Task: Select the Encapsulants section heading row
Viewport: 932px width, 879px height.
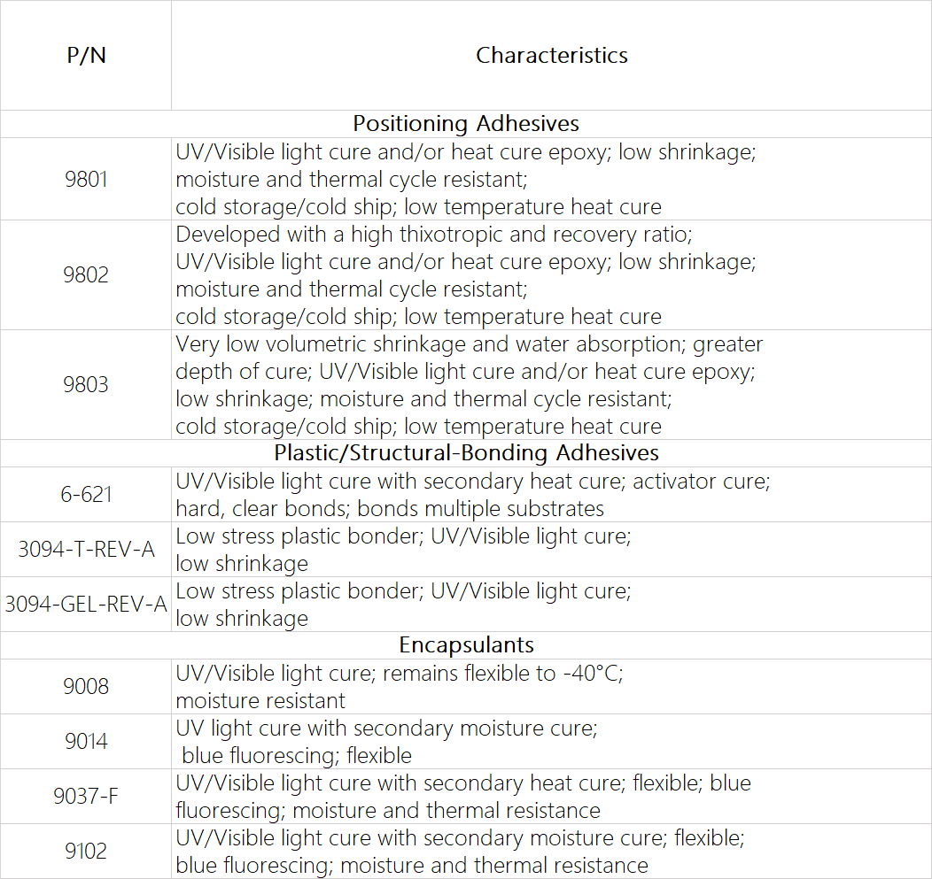Action: point(465,645)
